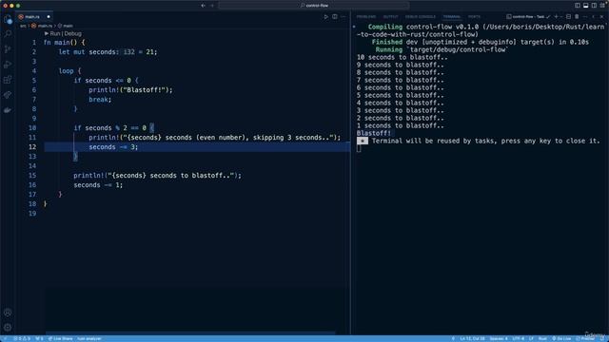Open the Manage gear menu
Image resolution: width=609 pixels, height=342 pixels.
click(8, 328)
